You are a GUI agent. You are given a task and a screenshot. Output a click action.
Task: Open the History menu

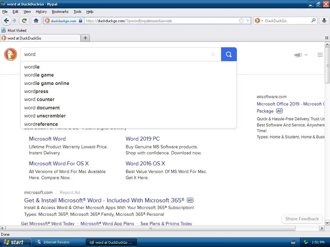[x=41, y=12]
